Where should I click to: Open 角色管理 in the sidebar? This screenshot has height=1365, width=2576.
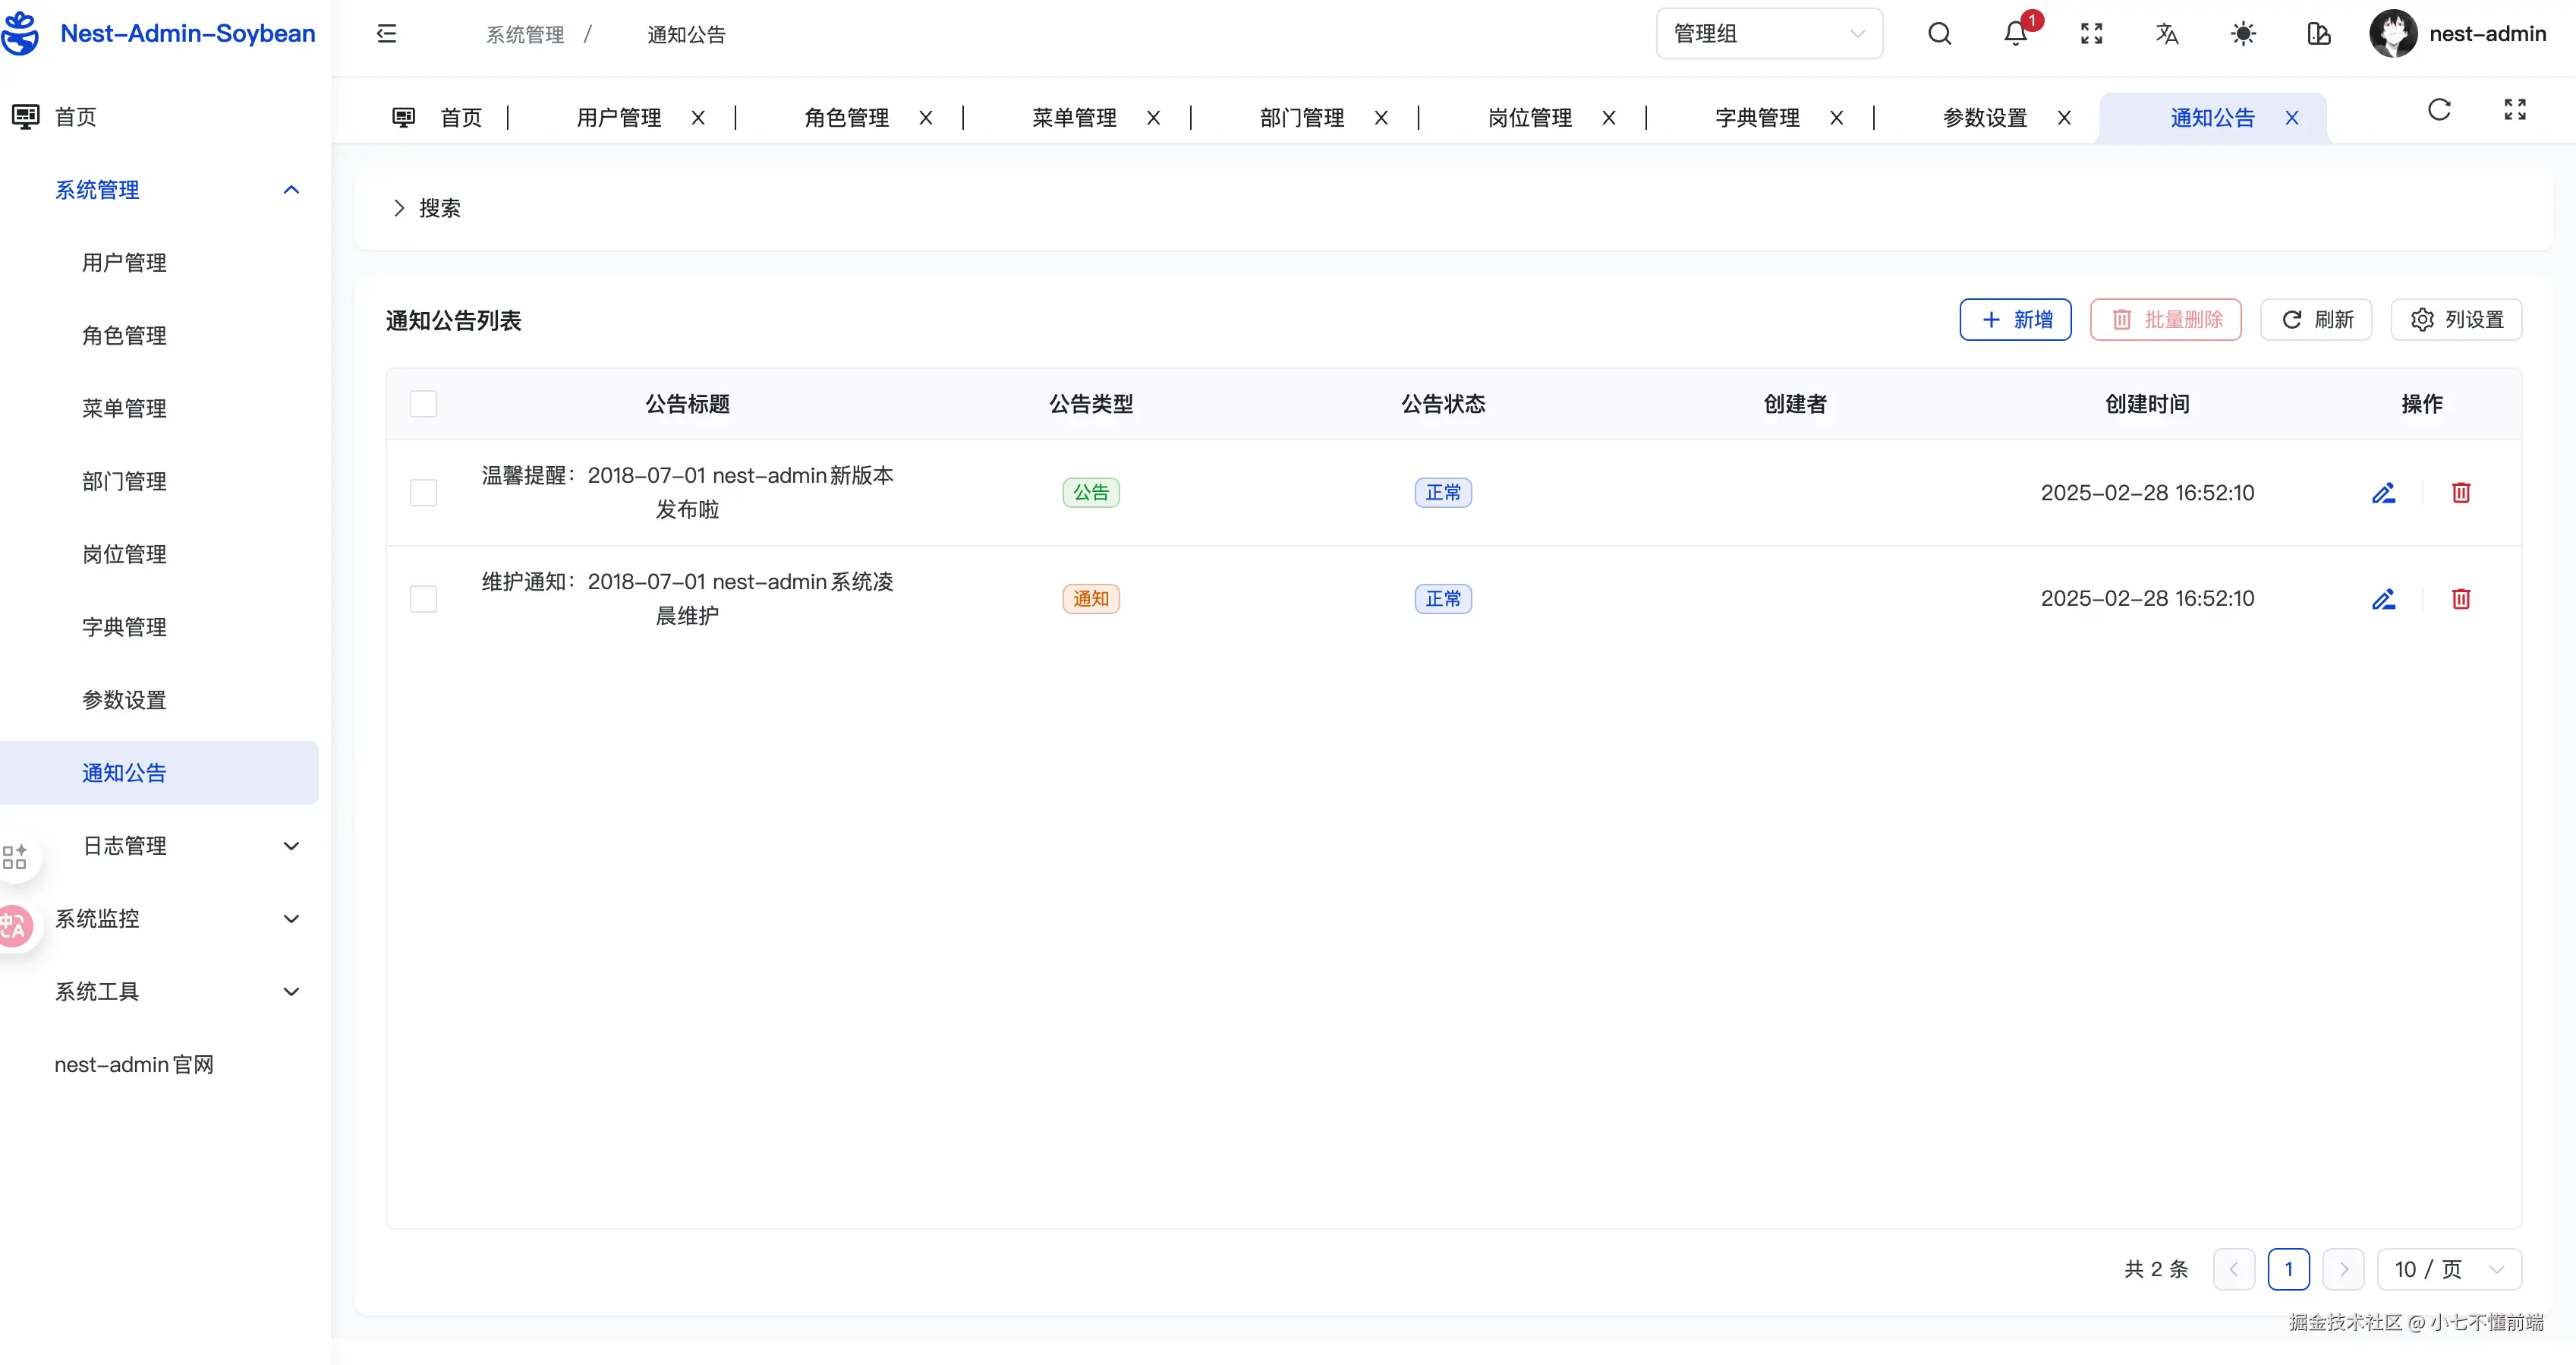tap(124, 336)
